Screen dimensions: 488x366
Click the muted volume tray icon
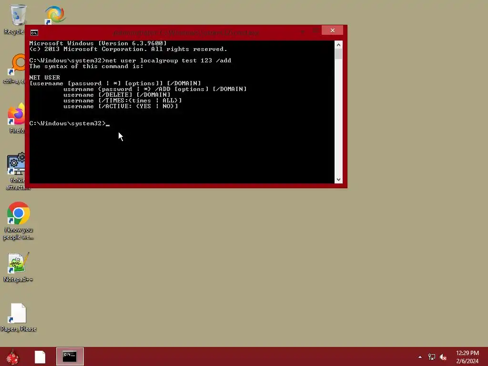(x=443, y=357)
